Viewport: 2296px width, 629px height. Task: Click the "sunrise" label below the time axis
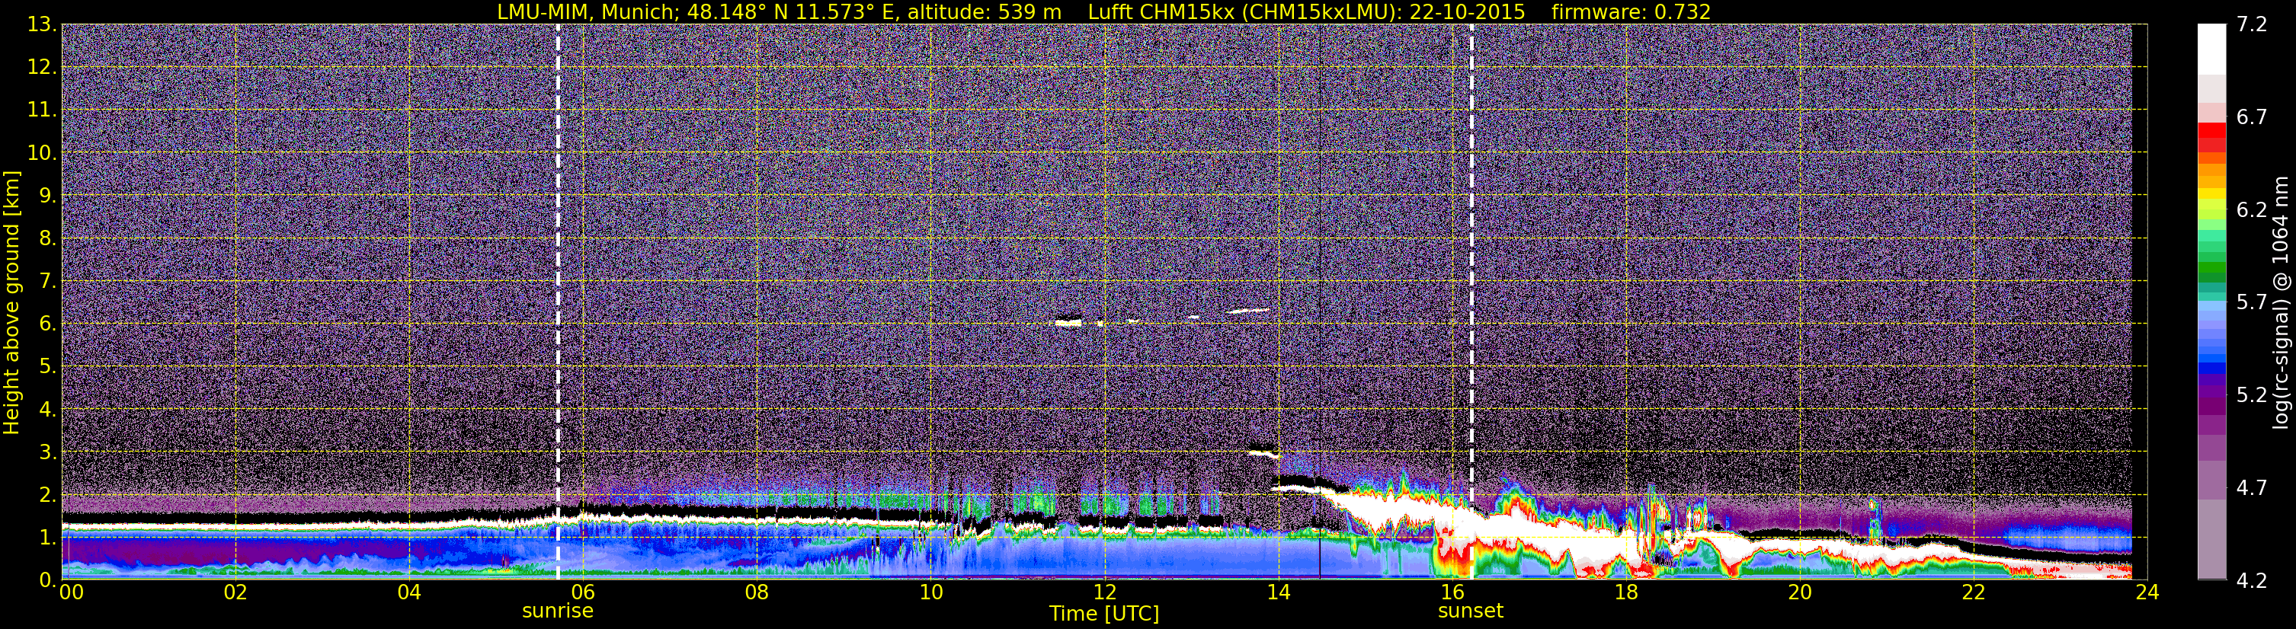click(x=557, y=611)
